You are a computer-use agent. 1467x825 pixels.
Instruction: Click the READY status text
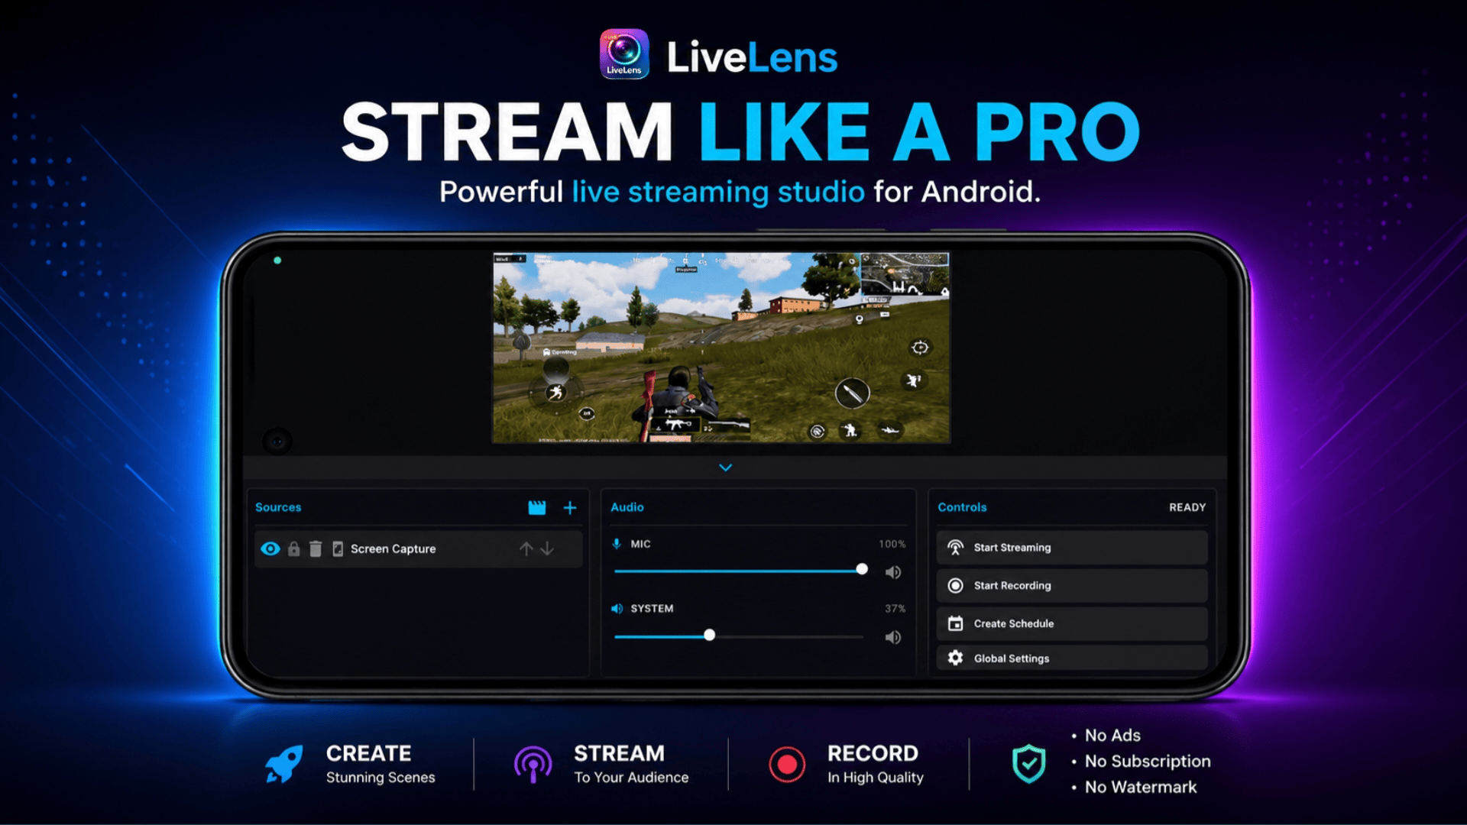pos(1187,507)
